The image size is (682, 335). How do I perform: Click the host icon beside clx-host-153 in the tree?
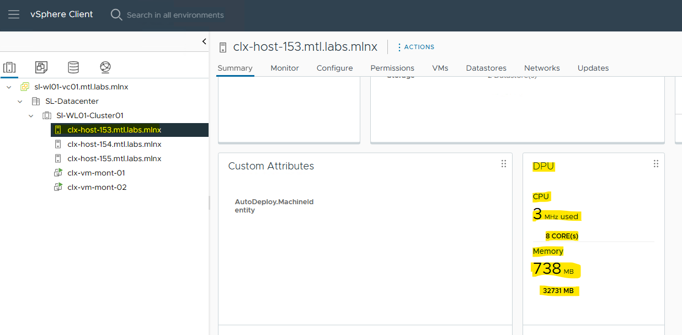(x=58, y=130)
